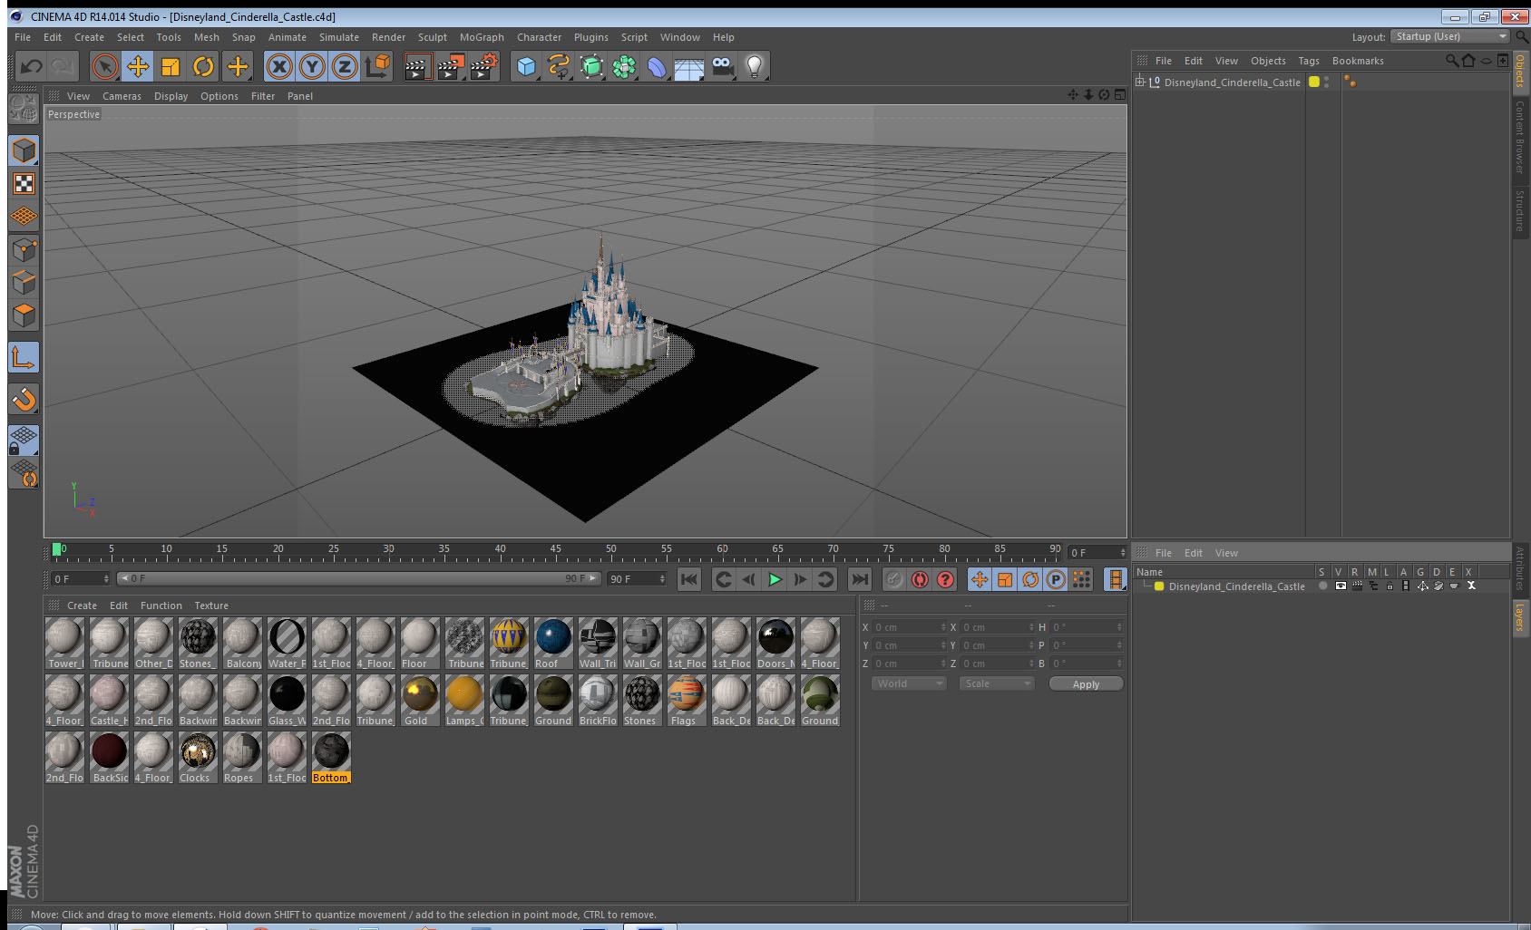Open the Plugins menu
Image resolution: width=1531 pixels, height=930 pixels.
[x=591, y=37]
